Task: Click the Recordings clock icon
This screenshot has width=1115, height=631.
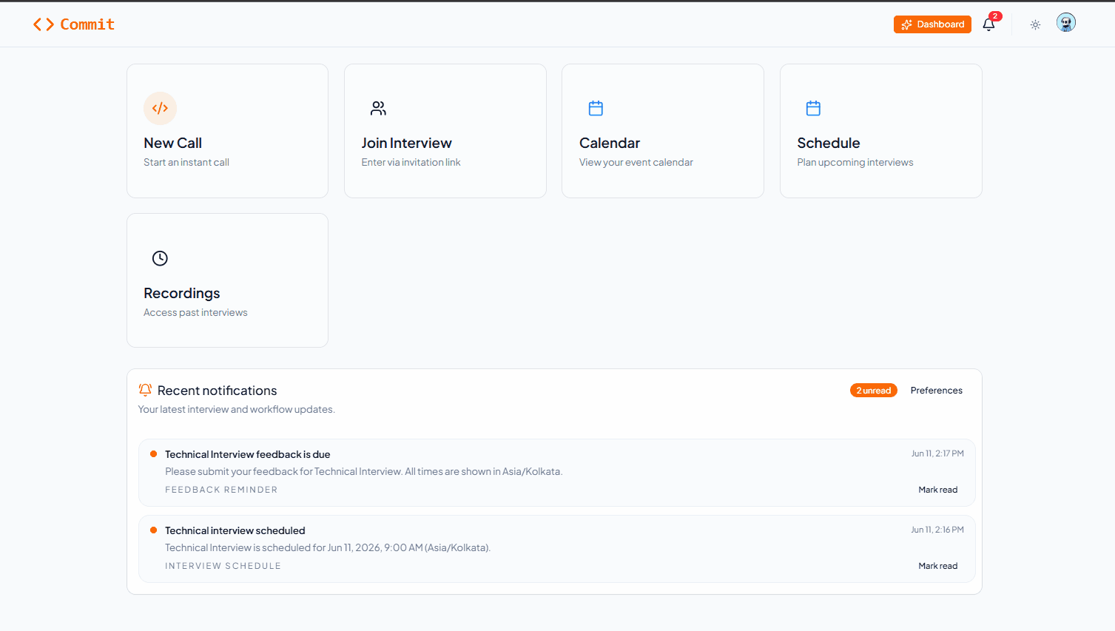Action: [x=160, y=258]
